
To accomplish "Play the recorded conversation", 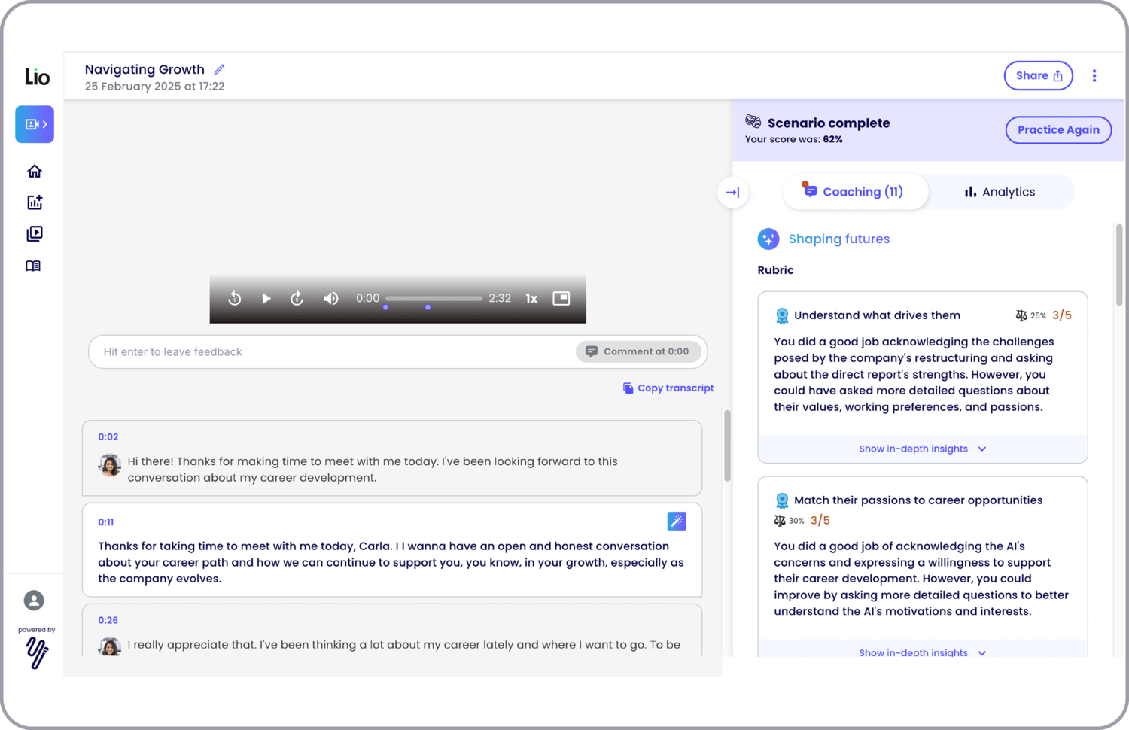I will tap(266, 298).
